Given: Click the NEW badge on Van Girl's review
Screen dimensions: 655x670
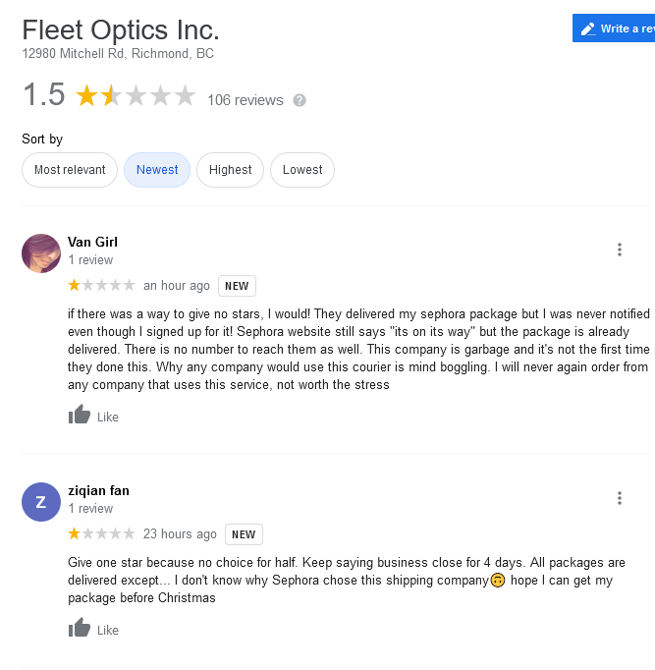Looking at the screenshot, I should [237, 286].
